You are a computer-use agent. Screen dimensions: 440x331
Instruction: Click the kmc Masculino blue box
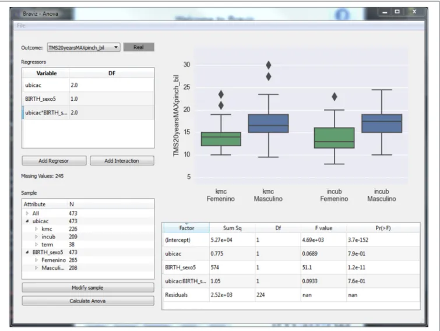[x=268, y=124]
